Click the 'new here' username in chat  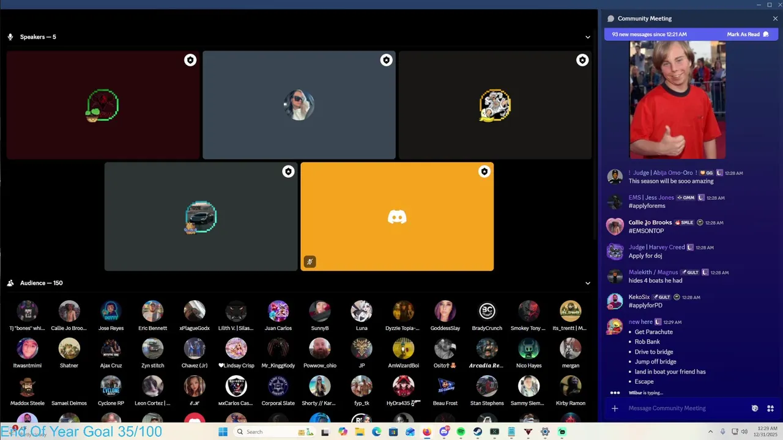tap(640, 321)
